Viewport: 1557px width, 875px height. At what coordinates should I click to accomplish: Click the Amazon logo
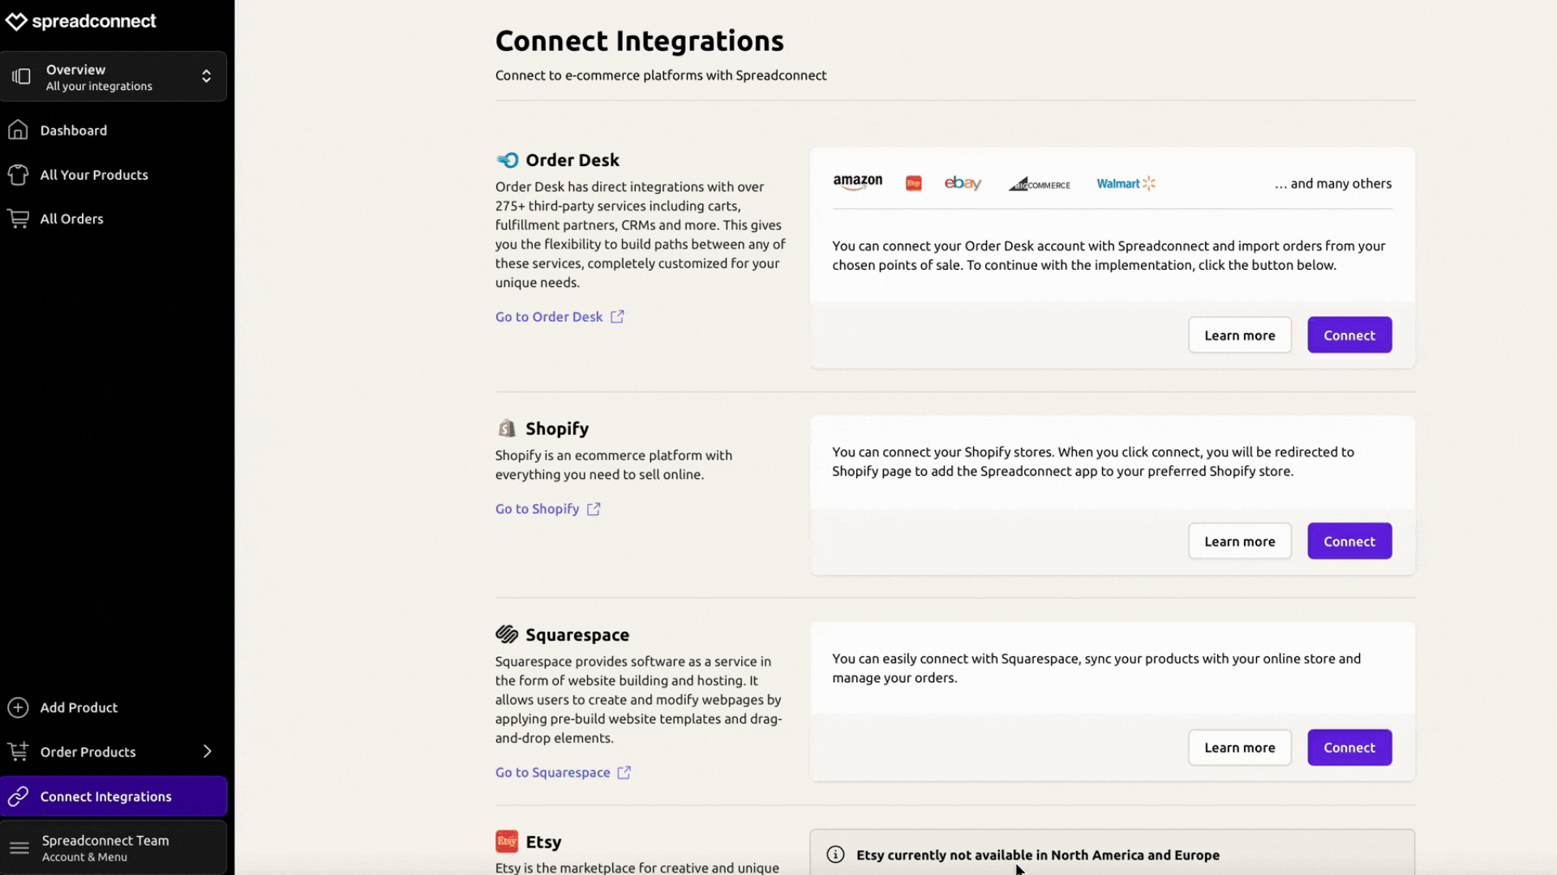(858, 183)
